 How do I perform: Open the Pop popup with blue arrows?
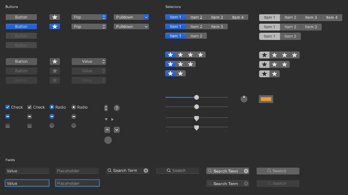pos(89,17)
